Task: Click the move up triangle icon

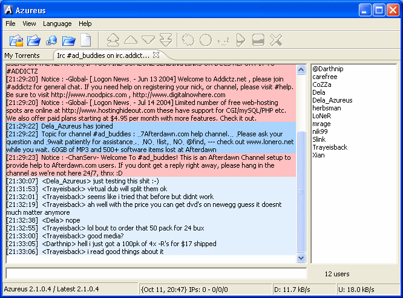Action: click(131, 40)
